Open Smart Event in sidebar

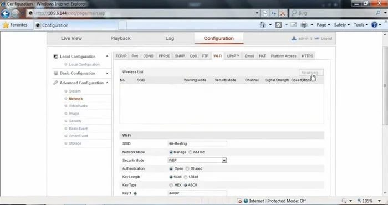point(79,136)
